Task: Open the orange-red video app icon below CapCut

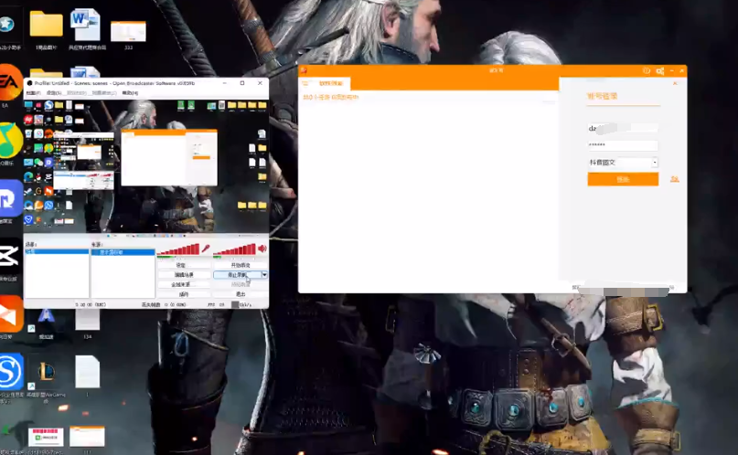Action: click(x=10, y=314)
